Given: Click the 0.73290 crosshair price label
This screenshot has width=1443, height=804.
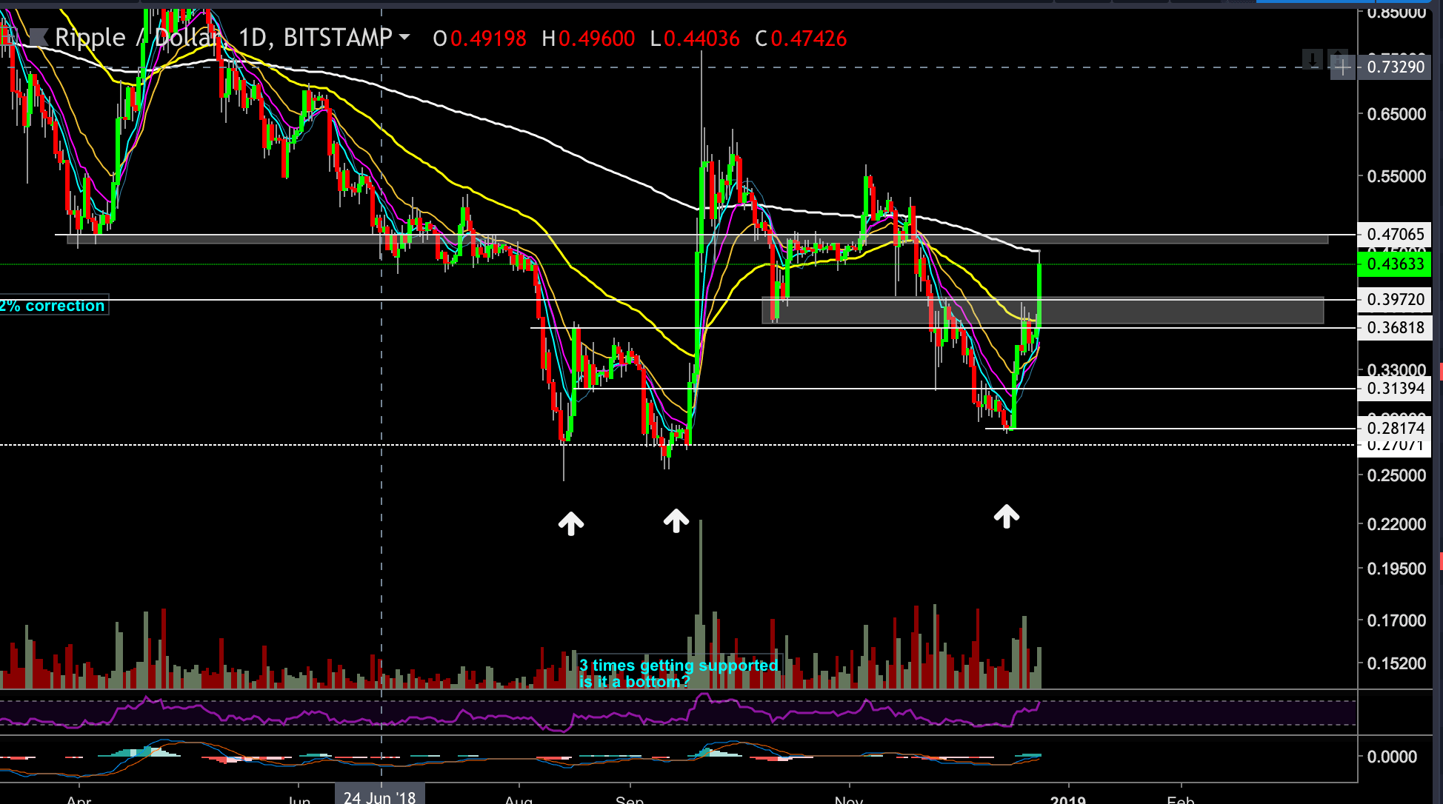Looking at the screenshot, I should (1395, 67).
